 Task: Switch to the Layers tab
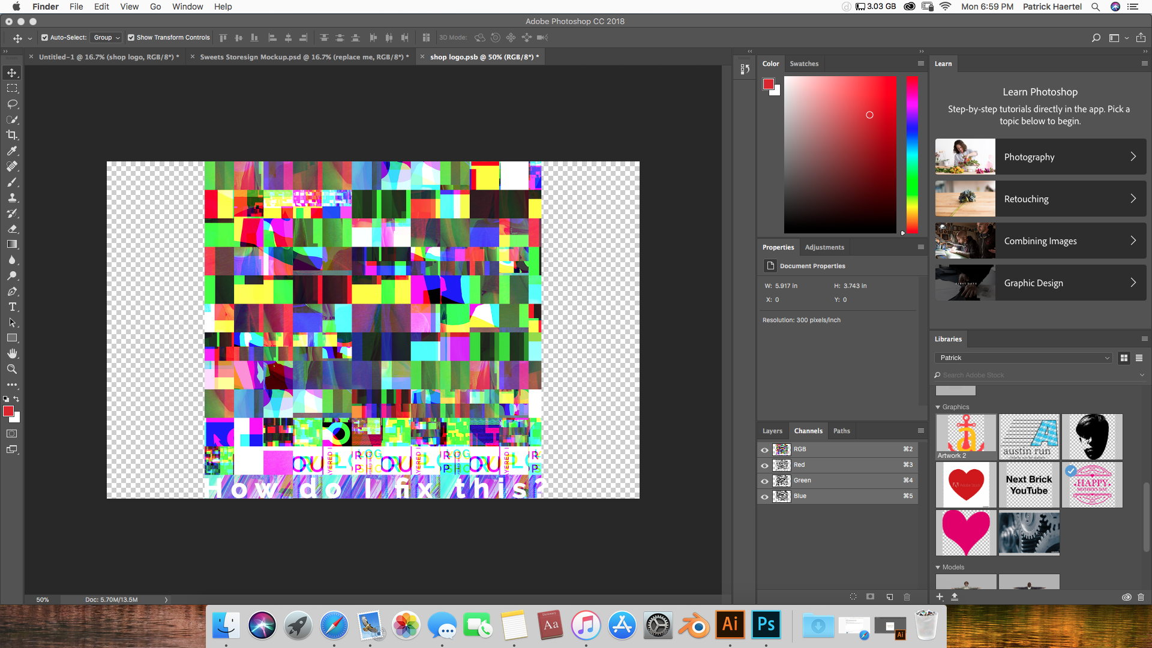(x=772, y=430)
